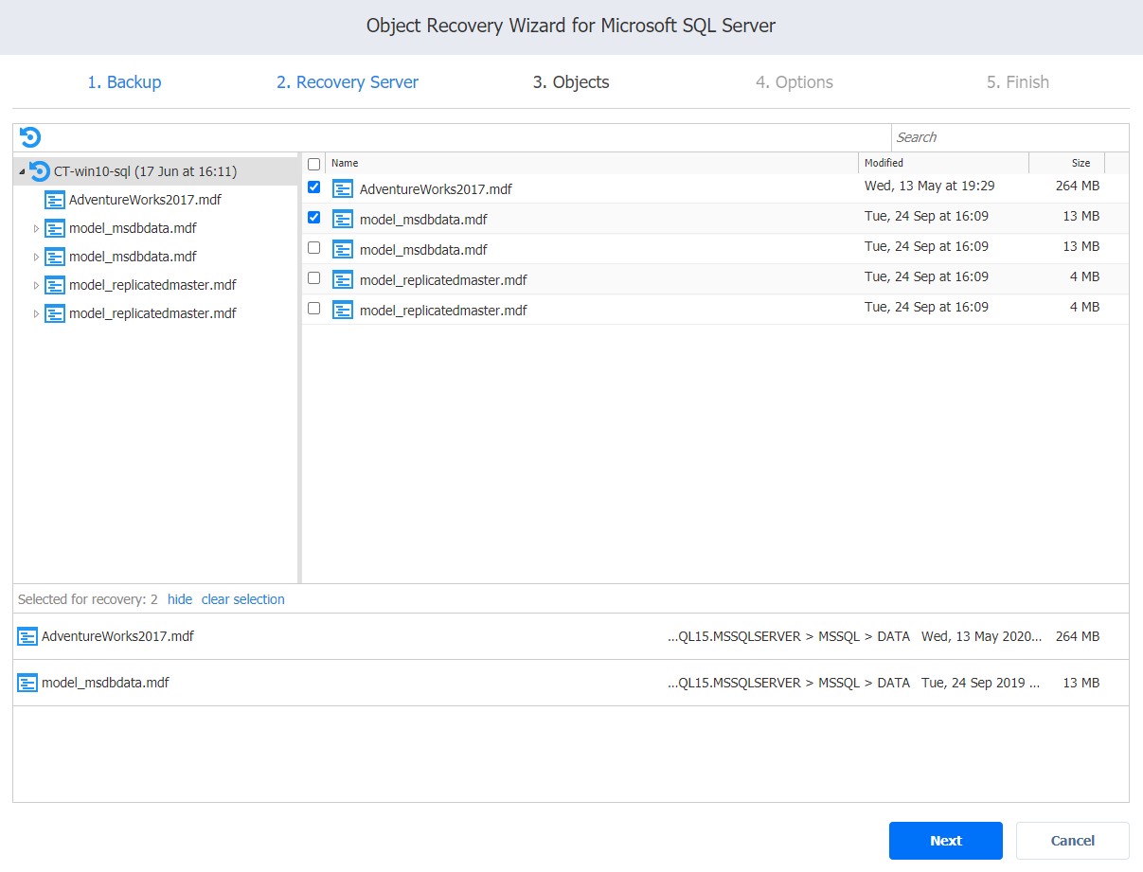Click the AdventureWorks2017.mdf icon in the selected-for-recovery list
This screenshot has height=872, width=1143.
(x=27, y=636)
